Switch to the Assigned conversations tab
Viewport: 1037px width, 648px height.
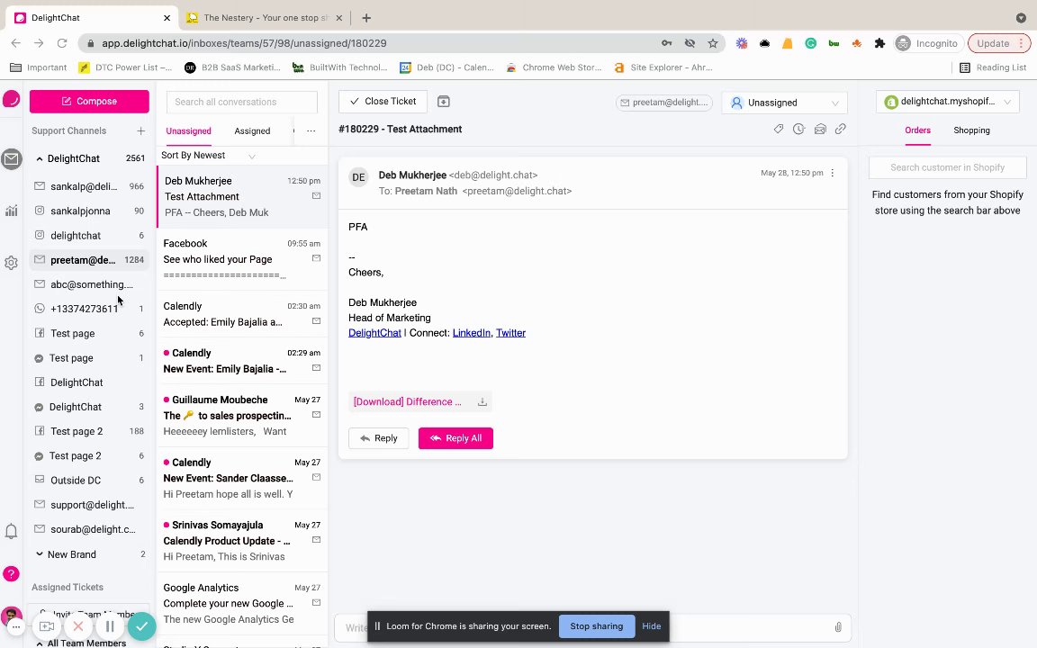coord(252,130)
